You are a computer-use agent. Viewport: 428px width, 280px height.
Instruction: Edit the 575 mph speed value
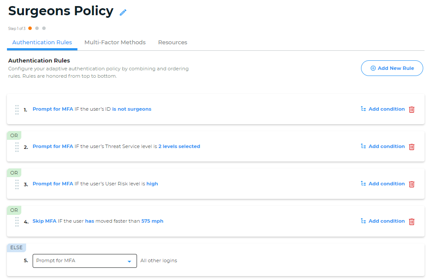[x=152, y=221]
